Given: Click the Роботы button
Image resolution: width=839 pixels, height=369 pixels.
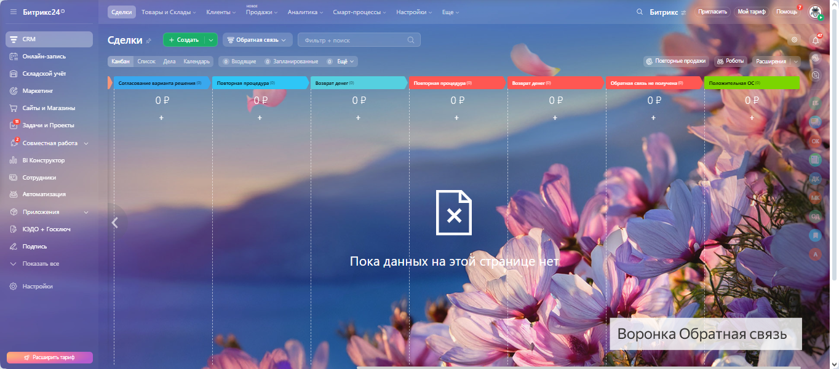Looking at the screenshot, I should coord(731,61).
